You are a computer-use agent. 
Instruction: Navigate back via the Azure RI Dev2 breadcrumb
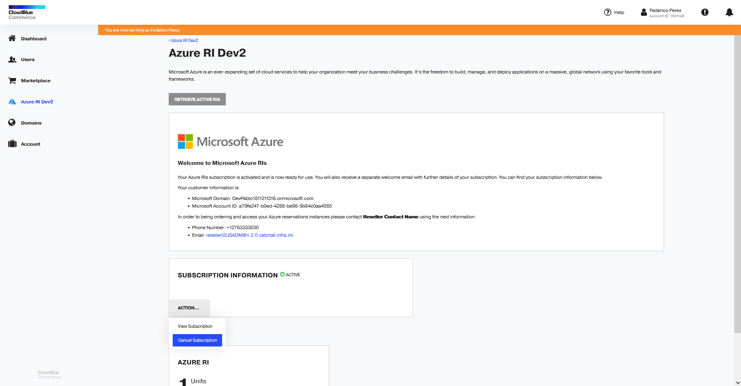pyautogui.click(x=183, y=40)
